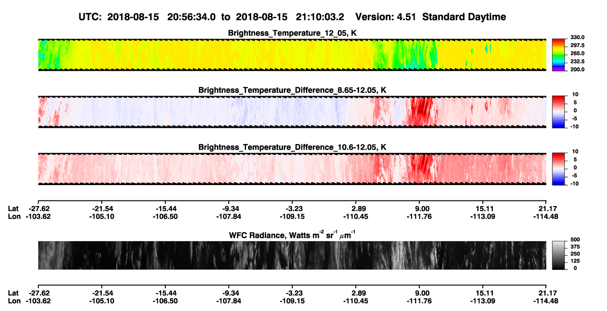The width and height of the screenshot is (607, 311).
Task: Click longitude -107.84 on the bottom axis
Action: click(x=229, y=301)
